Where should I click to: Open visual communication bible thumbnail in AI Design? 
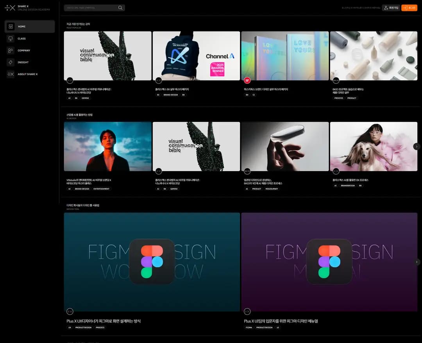(196, 146)
